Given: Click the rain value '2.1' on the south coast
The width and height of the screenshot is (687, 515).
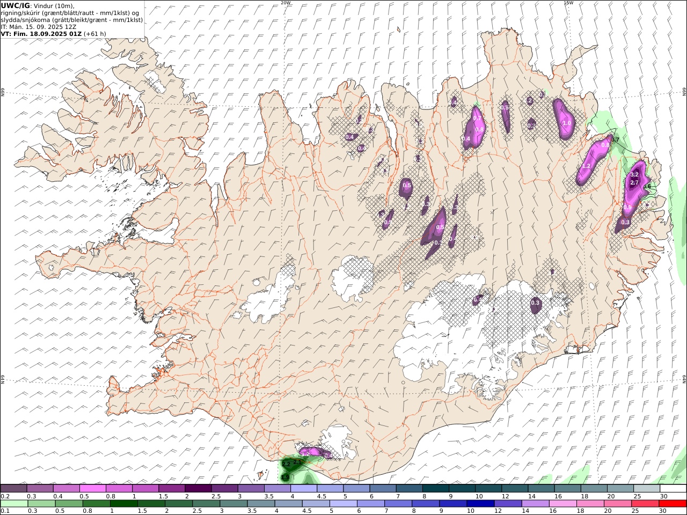Looking at the screenshot, I should [298, 461].
